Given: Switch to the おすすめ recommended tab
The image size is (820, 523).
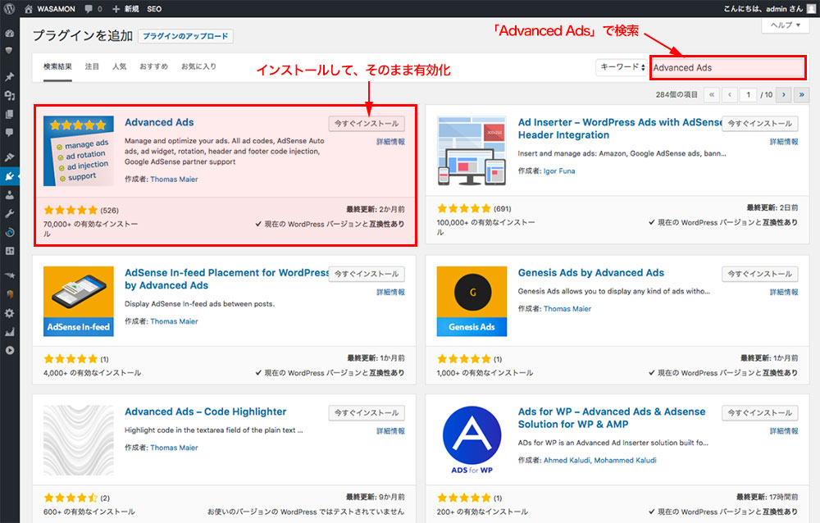Looking at the screenshot, I should [154, 67].
